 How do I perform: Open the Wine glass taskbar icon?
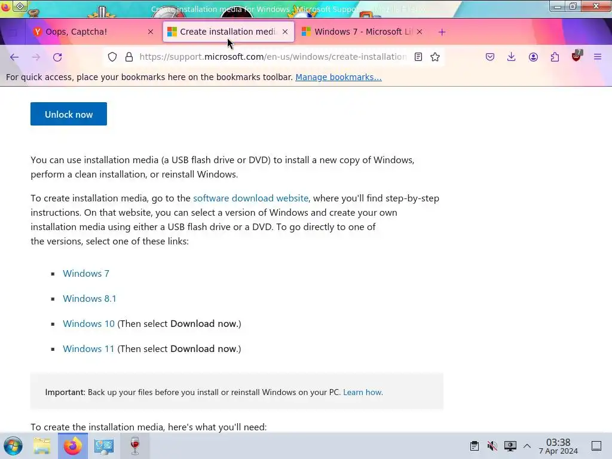tap(134, 446)
